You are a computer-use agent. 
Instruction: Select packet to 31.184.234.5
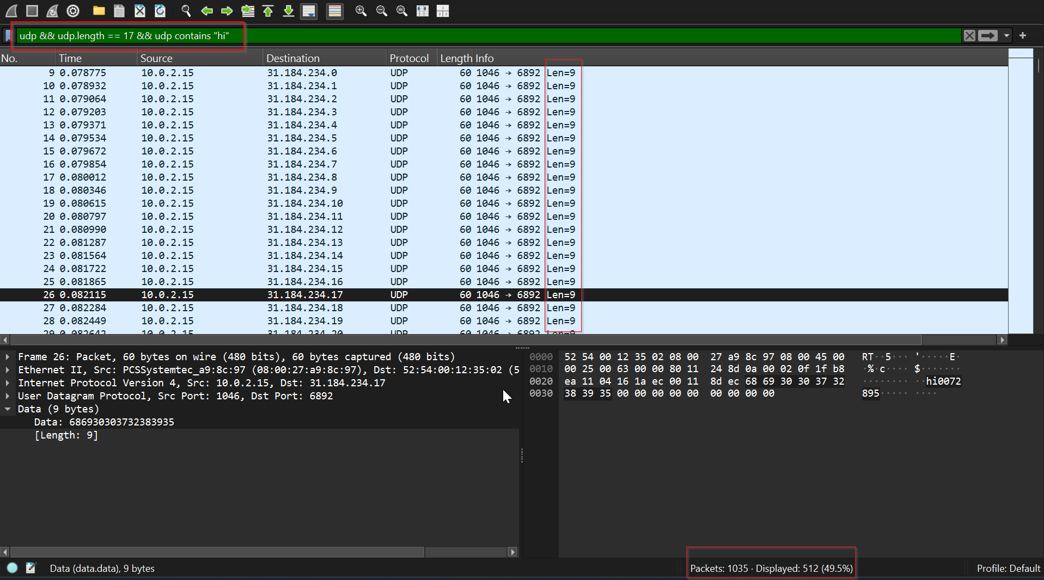click(504, 138)
